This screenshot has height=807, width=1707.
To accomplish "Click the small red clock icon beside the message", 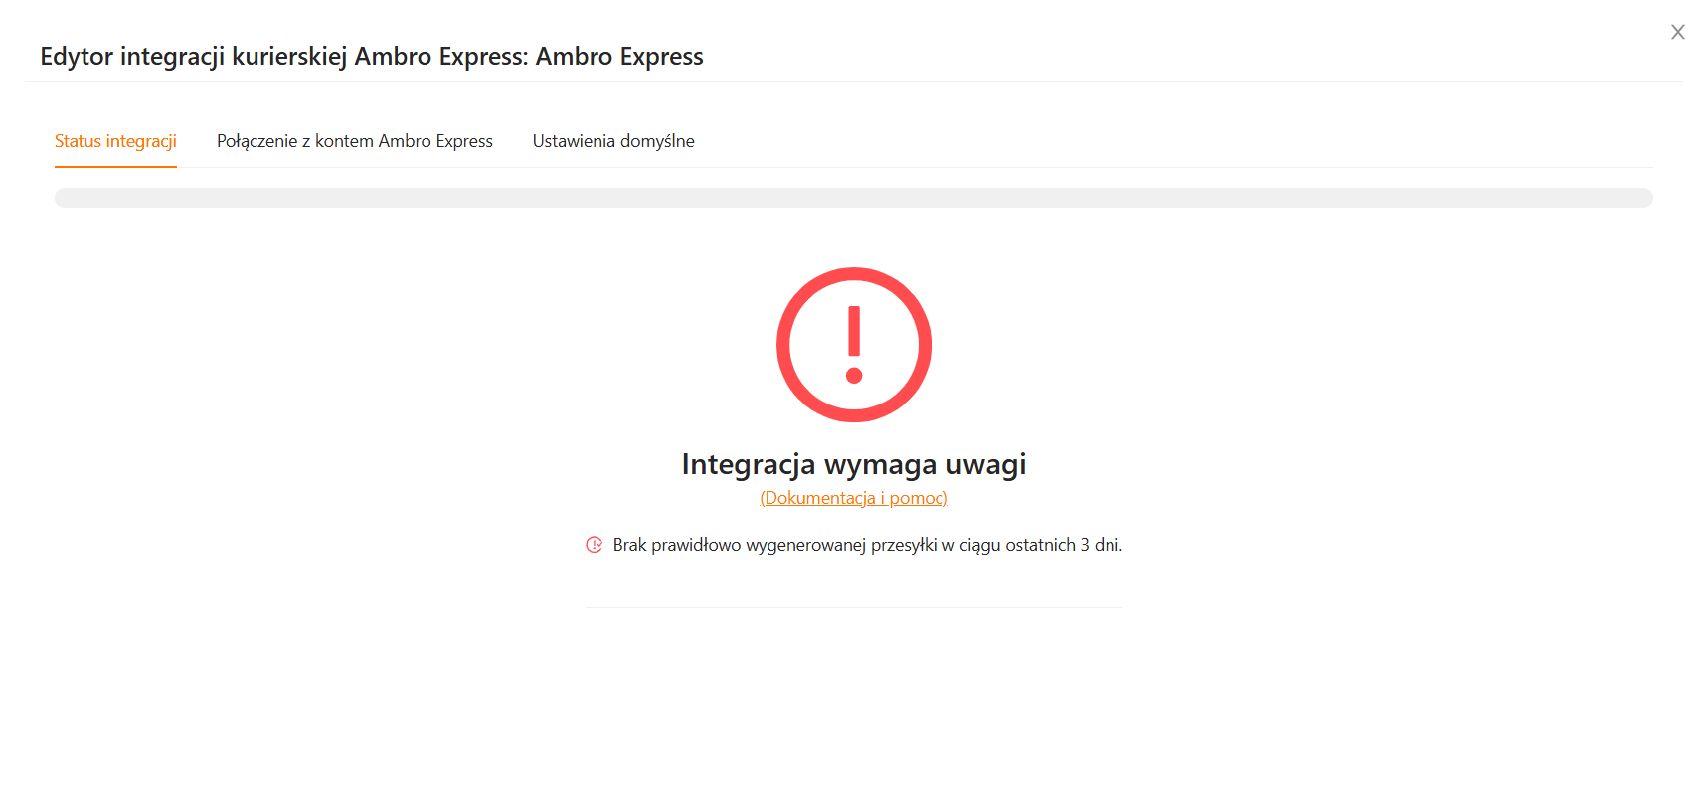I will click(x=594, y=545).
